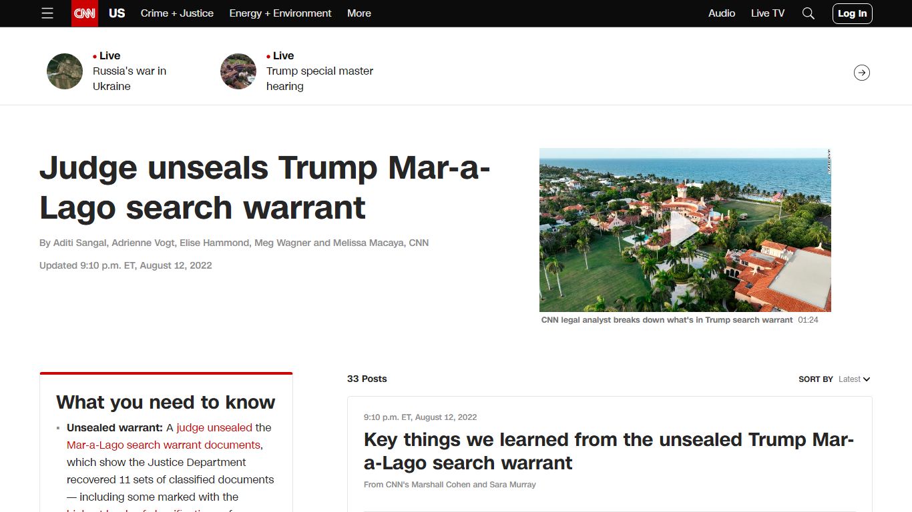912x512 pixels.
Task: Follow 'Mar-a-Lago search warrant documents' link
Action: pos(164,445)
